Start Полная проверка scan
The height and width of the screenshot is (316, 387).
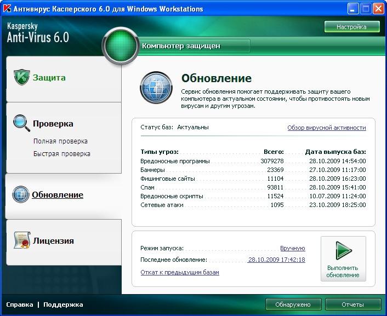pyautogui.click(x=60, y=141)
